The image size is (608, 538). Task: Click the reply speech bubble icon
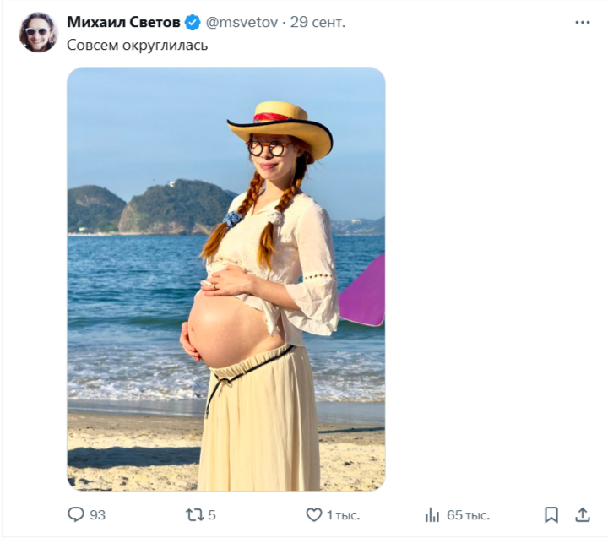pos(76,514)
